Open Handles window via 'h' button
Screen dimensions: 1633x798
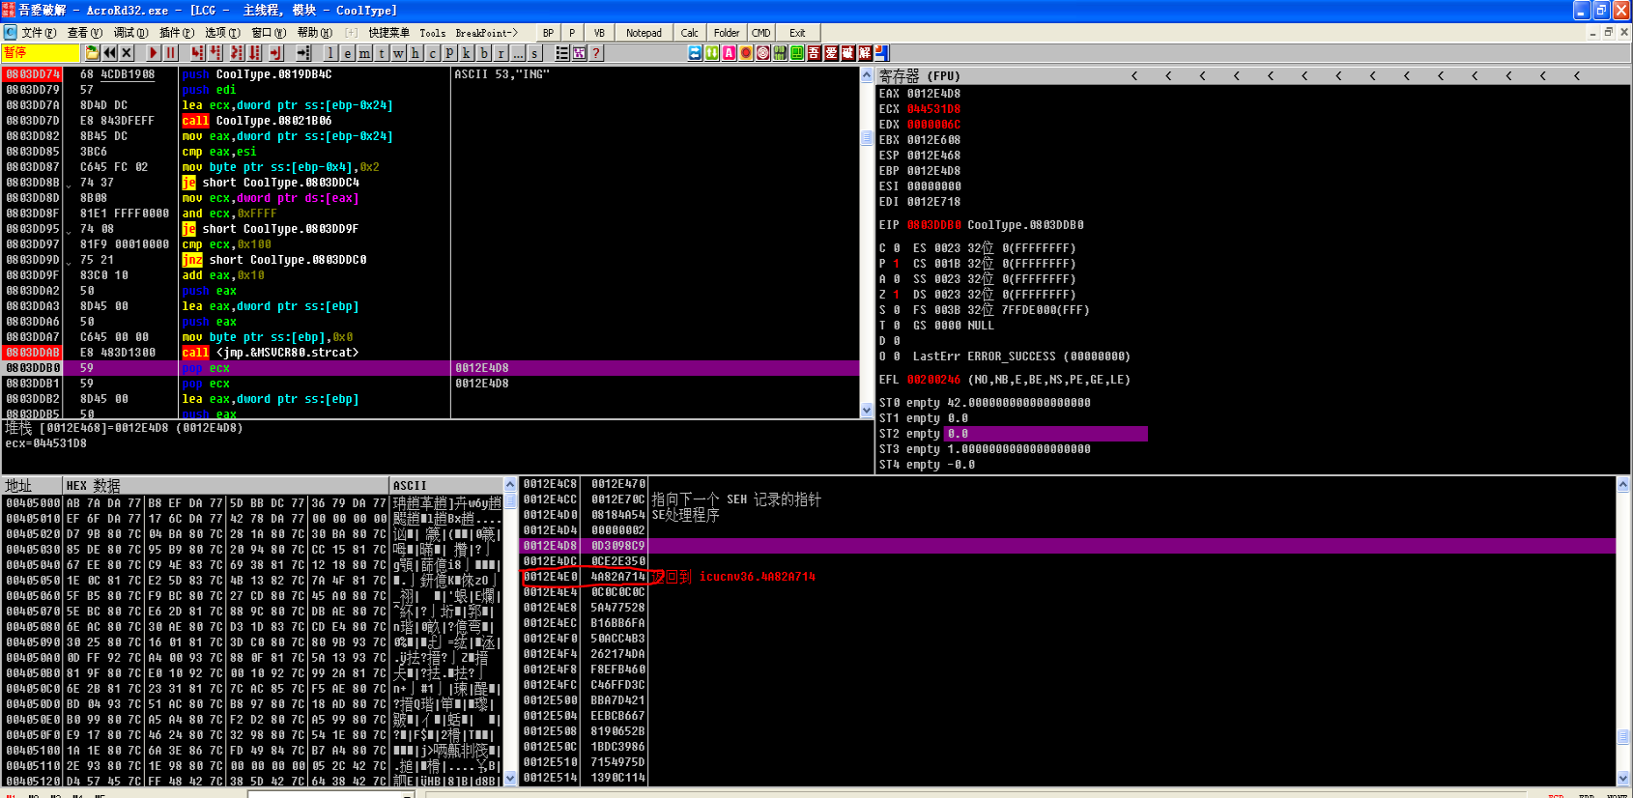415,53
